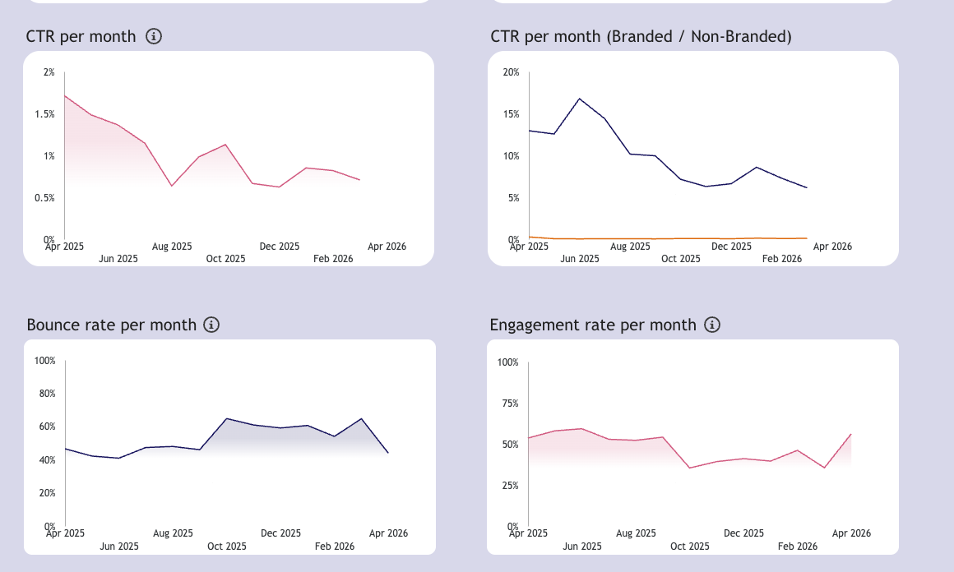Select the Bounce rate per month title
This screenshot has width=954, height=572.
[110, 325]
